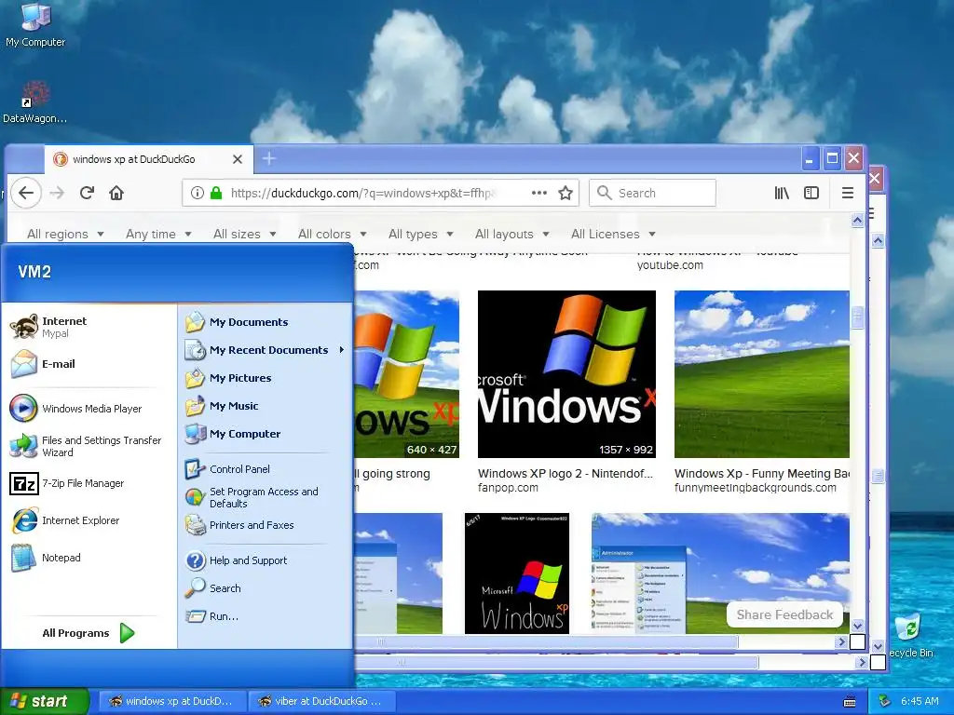Click the front window's horizontal scrollbar thumb
The width and height of the screenshot is (954, 715).
[x=546, y=641]
